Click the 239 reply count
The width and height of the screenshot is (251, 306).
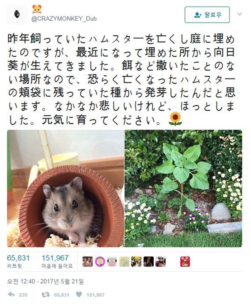coord(23,295)
